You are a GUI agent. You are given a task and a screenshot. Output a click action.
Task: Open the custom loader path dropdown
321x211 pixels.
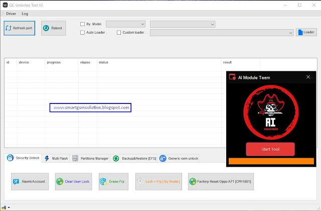(x=222, y=33)
